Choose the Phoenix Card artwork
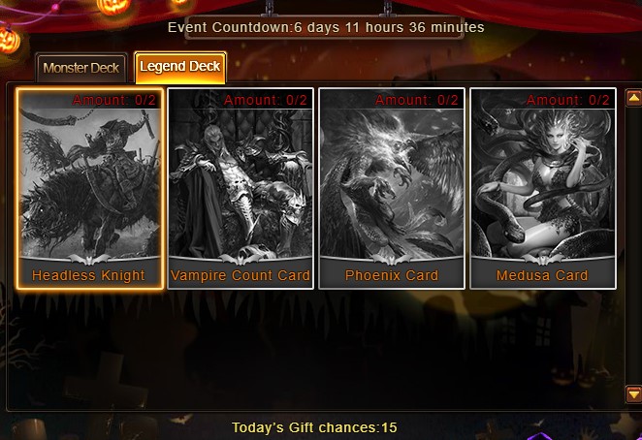 [392, 182]
